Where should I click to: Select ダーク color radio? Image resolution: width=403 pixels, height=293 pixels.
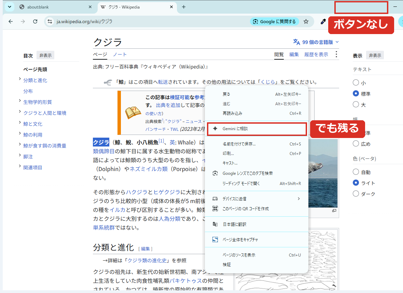pos(356,194)
